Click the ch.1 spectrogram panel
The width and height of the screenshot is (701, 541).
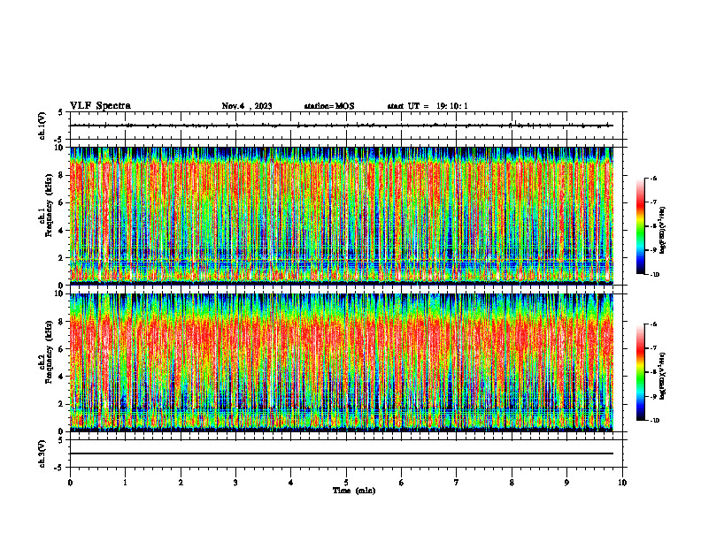(342, 216)
